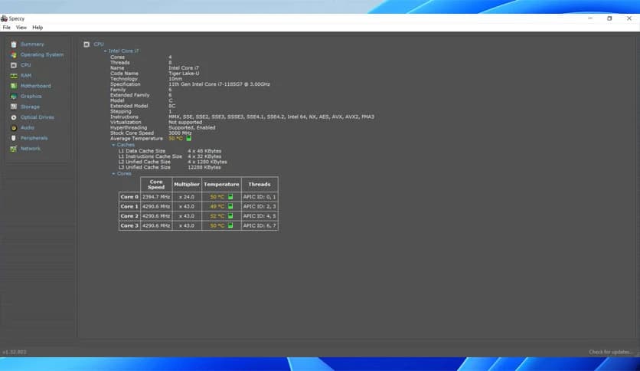Click the APIC ID: 0, 1 cell
Screen dimensions: 640x371
pyautogui.click(x=260, y=196)
